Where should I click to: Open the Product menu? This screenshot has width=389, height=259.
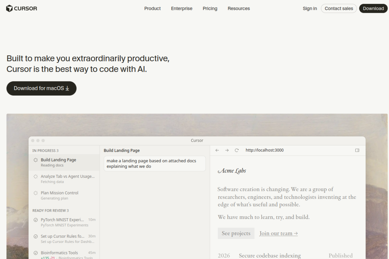point(152,9)
